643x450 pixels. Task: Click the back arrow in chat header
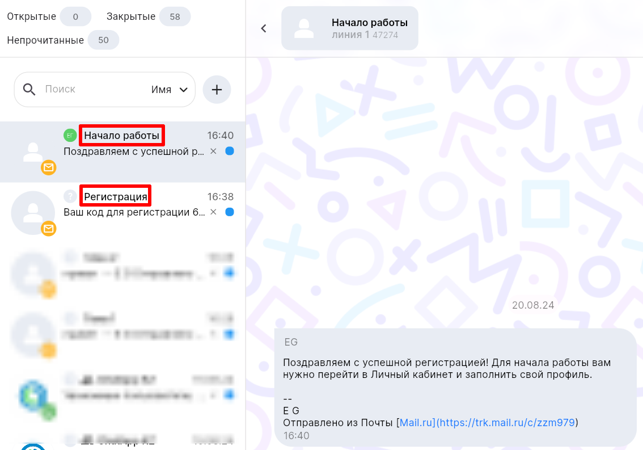[x=264, y=28]
